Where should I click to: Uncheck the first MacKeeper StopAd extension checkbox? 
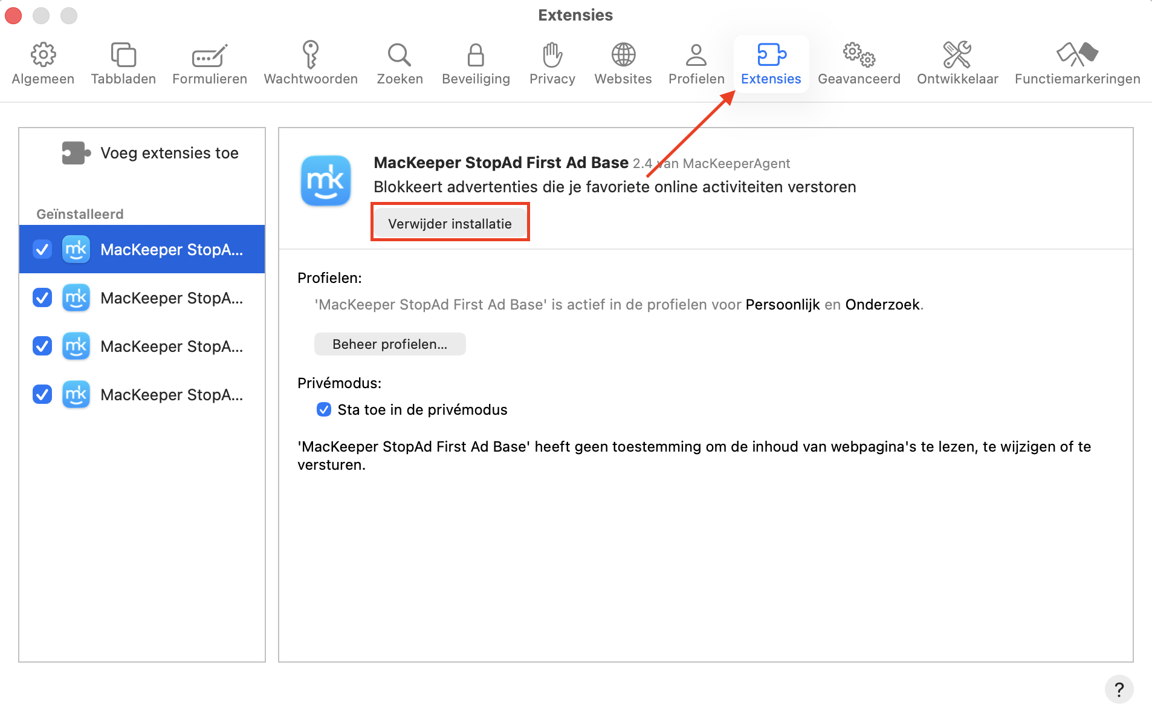click(42, 249)
